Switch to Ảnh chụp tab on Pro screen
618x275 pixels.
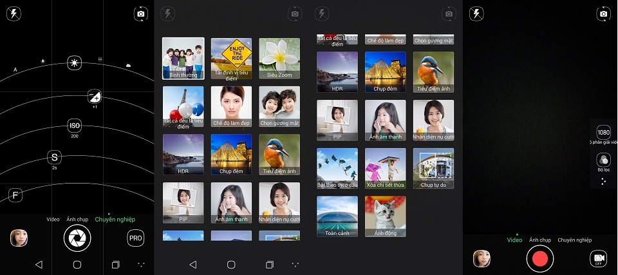[77, 220]
